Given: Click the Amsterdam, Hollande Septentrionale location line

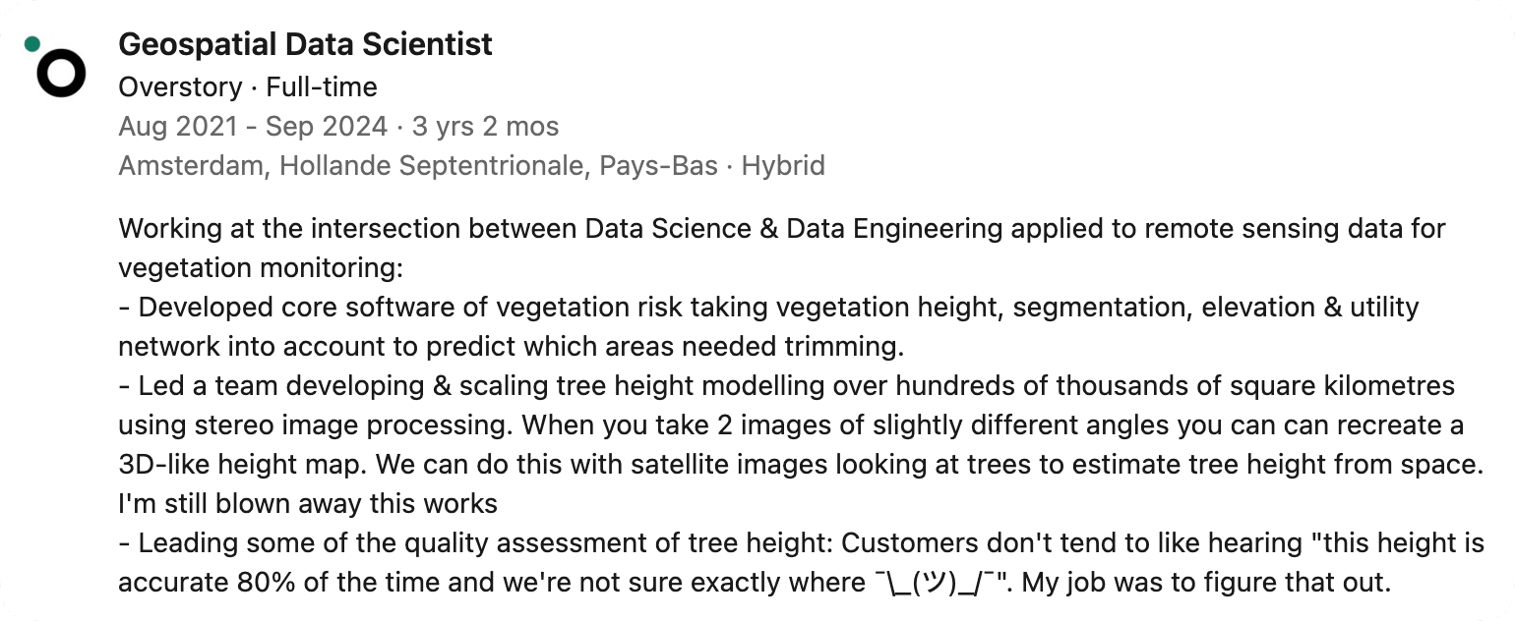Looking at the screenshot, I should [x=418, y=166].
